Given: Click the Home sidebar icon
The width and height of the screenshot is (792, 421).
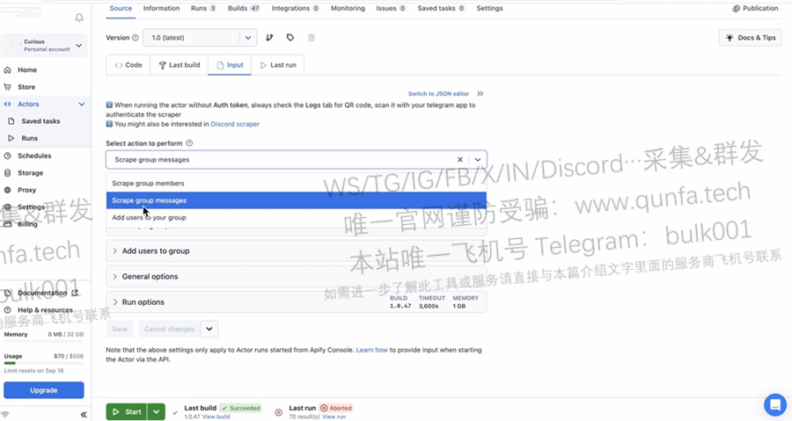Looking at the screenshot, I should tap(8, 70).
